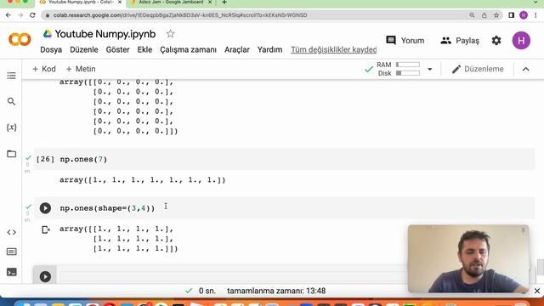The width and height of the screenshot is (544, 306).
Task: Open the Yardım menu
Action: (x=269, y=49)
